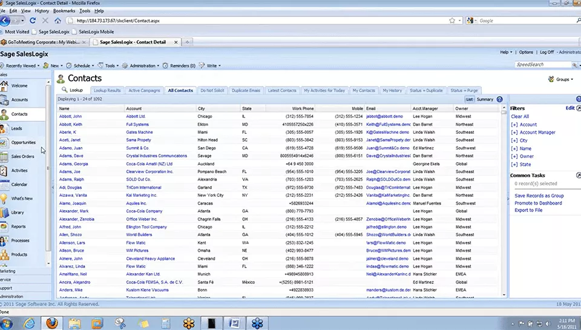Open What's New in the sidebar
The width and height of the screenshot is (581, 330).
coord(22,199)
